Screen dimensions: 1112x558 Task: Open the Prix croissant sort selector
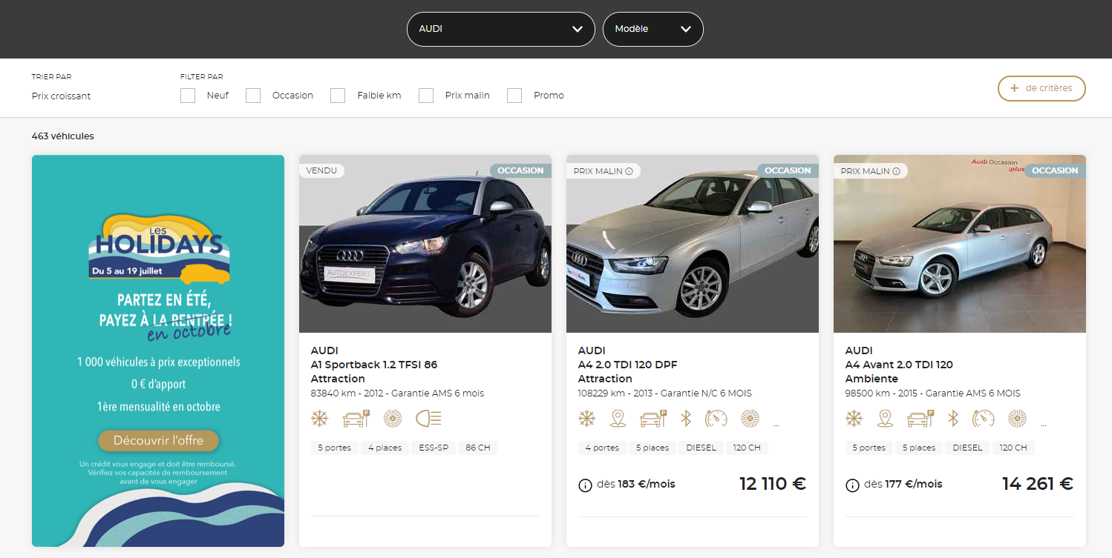[62, 96]
